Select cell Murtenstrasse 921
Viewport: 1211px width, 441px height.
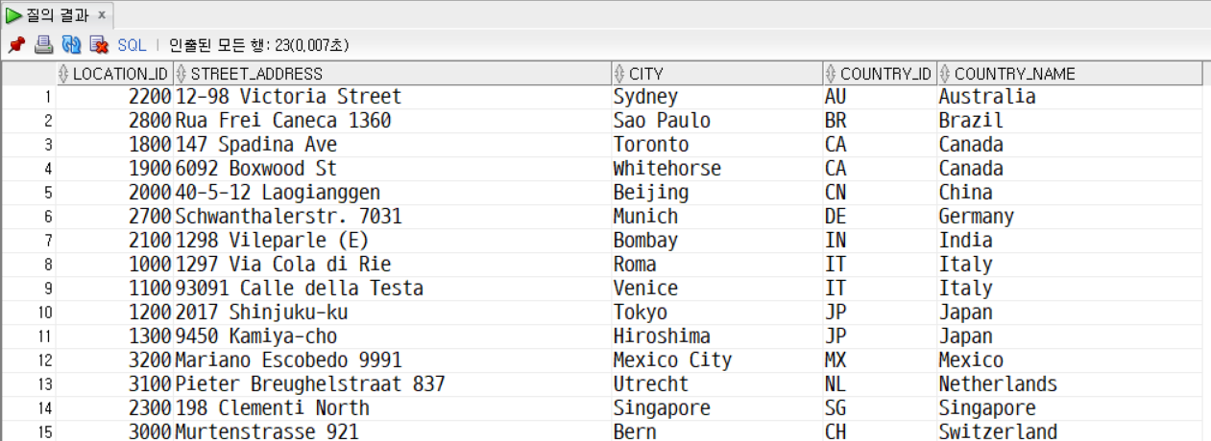(x=392, y=431)
